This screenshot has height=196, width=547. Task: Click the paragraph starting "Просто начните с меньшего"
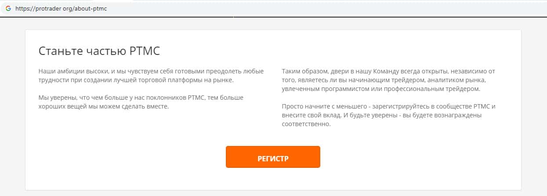391,115
